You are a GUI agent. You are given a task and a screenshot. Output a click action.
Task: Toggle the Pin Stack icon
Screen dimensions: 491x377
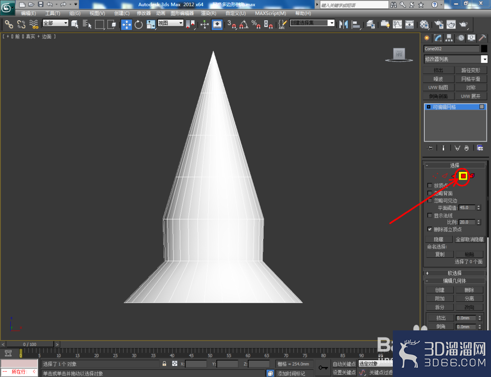[x=430, y=148]
